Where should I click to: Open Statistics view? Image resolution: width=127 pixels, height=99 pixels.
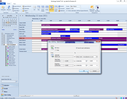[61, 11]
